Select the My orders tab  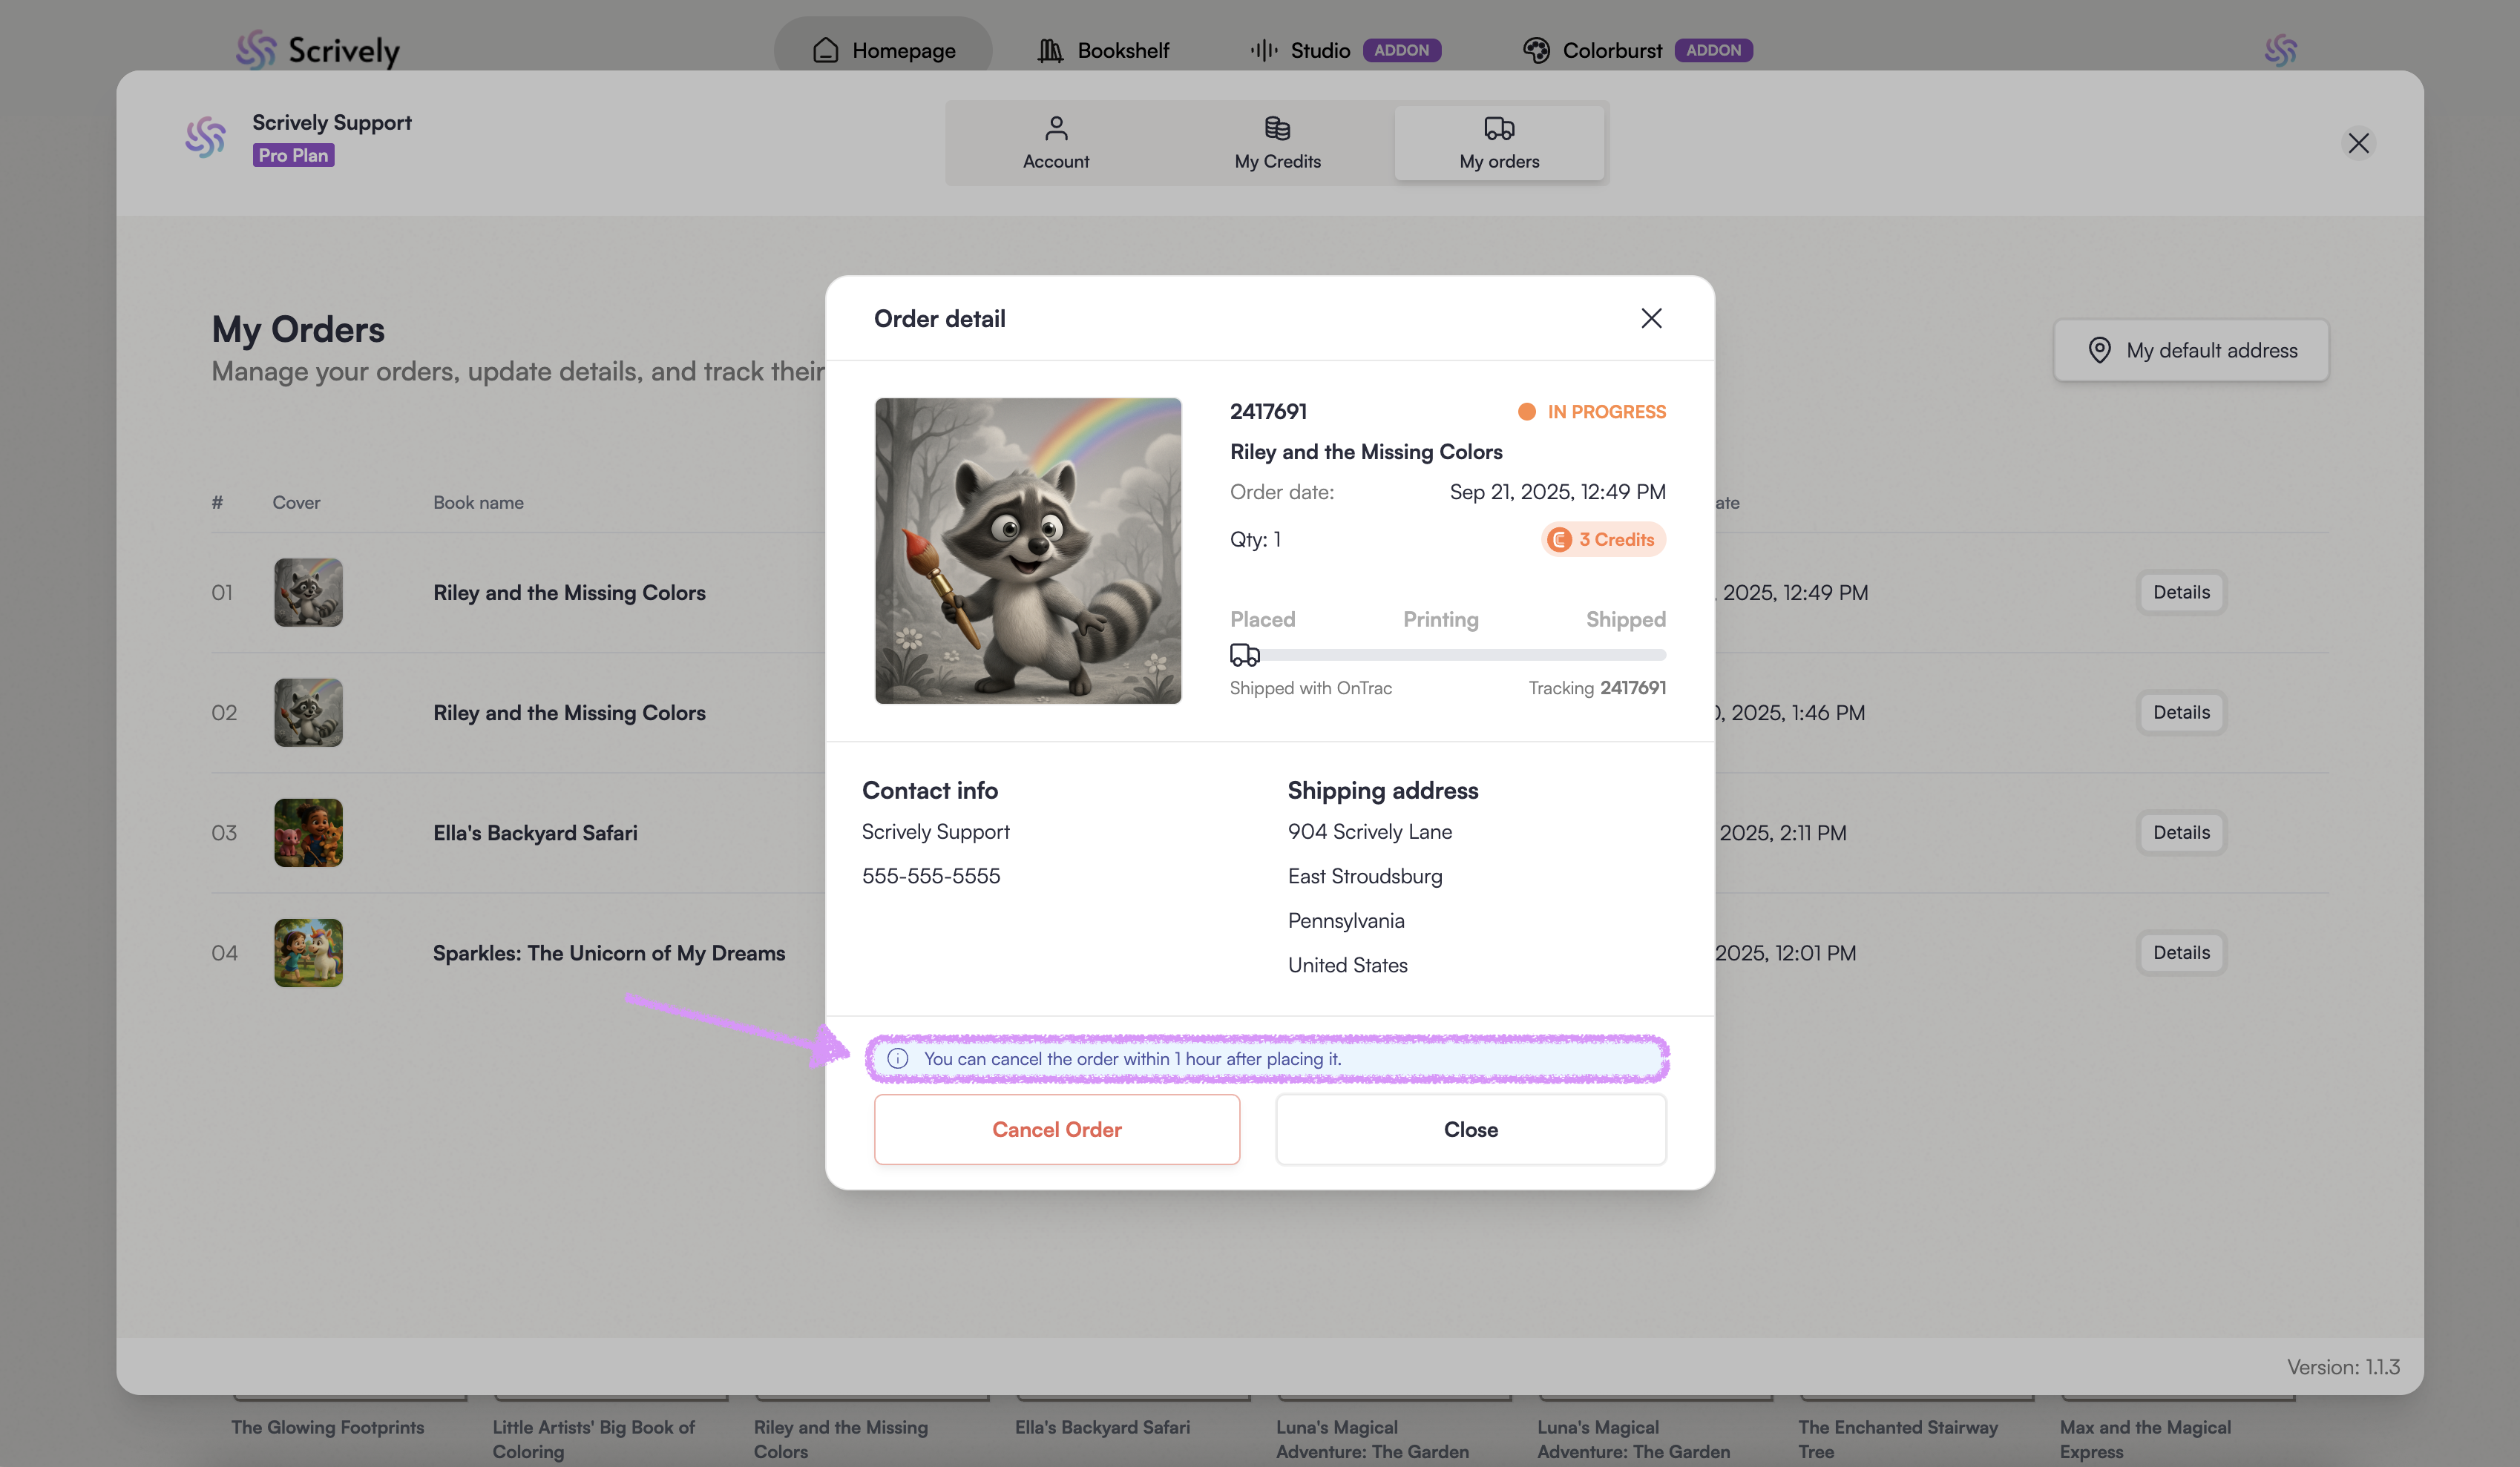point(1498,143)
